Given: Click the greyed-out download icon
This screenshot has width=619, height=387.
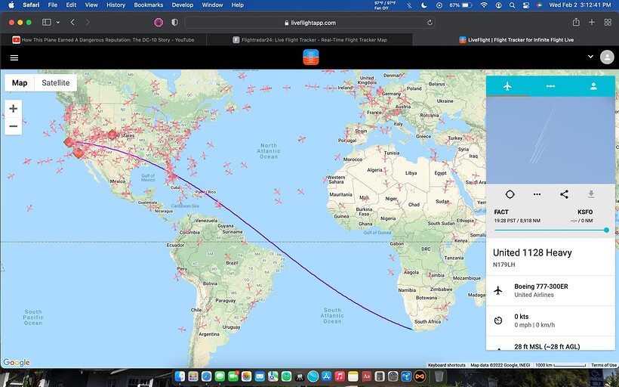Looking at the screenshot, I should (591, 194).
